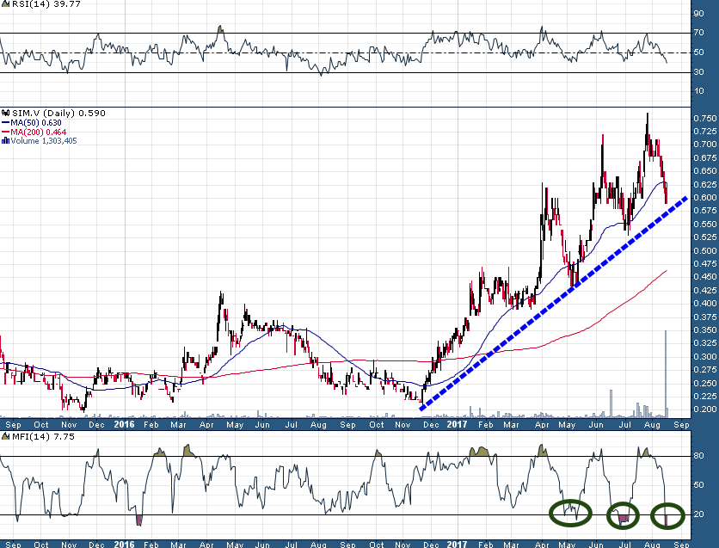
Task: Click the 0.475 price axis label
Action: point(704,264)
